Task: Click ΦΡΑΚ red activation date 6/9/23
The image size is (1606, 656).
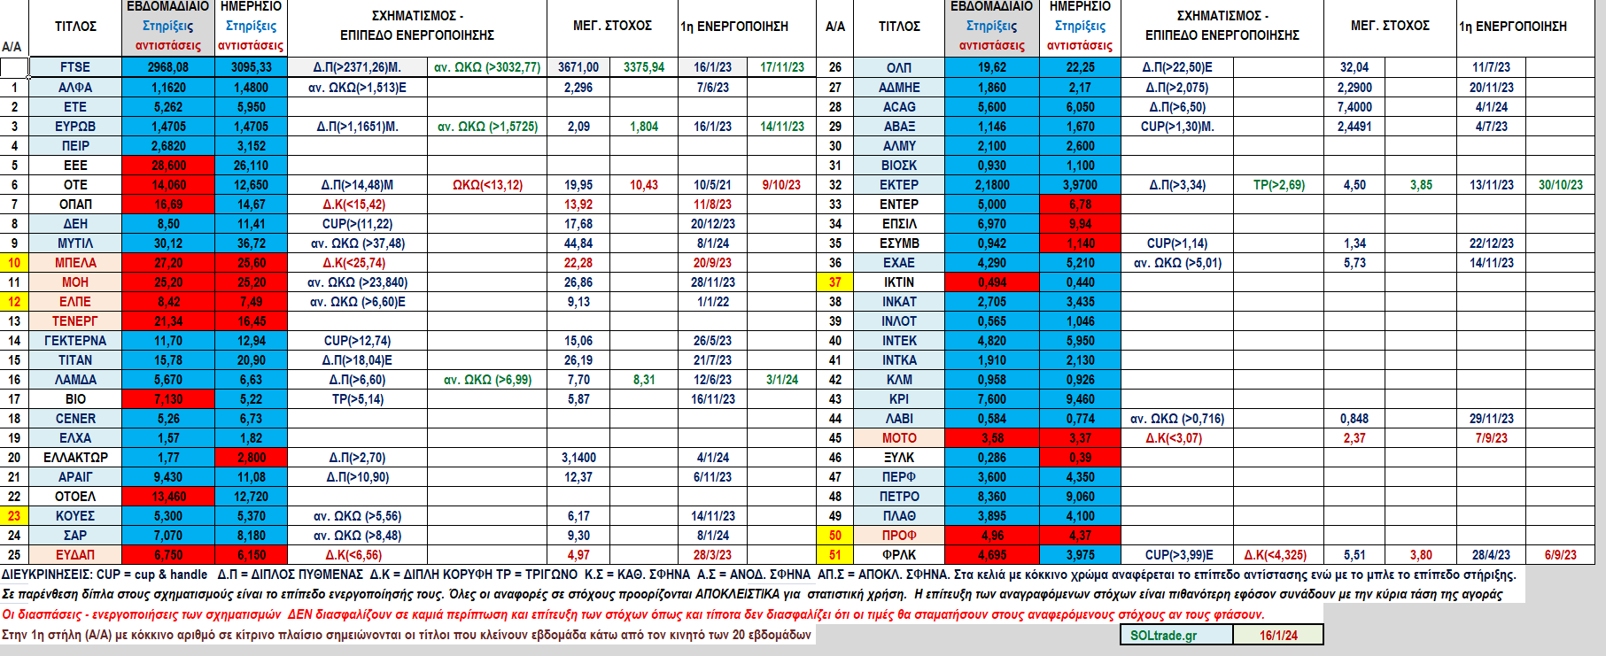Action: point(1561,555)
